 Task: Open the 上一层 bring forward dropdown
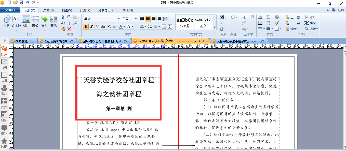click(302, 17)
